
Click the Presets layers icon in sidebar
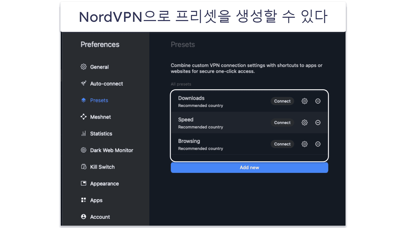coord(84,100)
